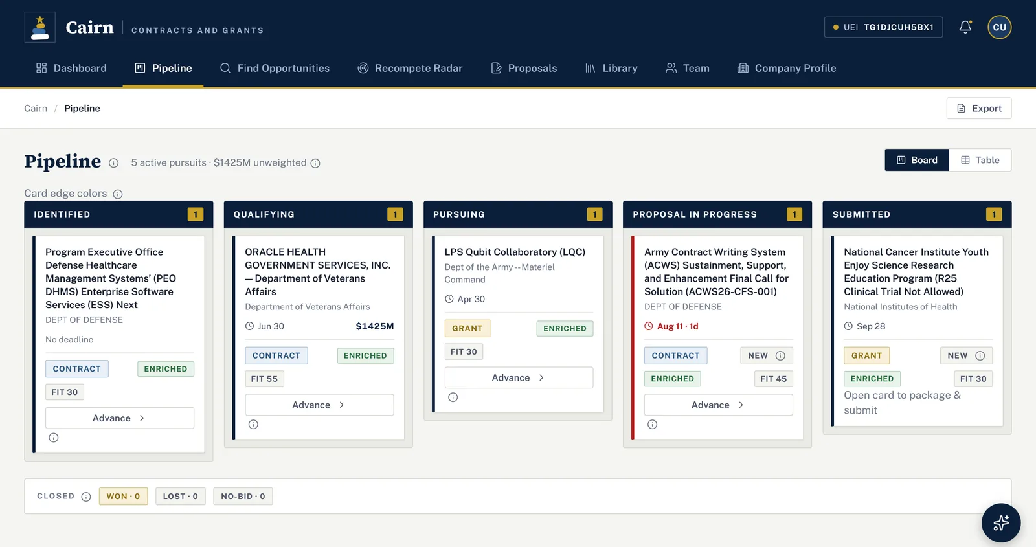Image resolution: width=1036 pixels, height=547 pixels.
Task: Click the Submitted column count badge
Action: coord(994,214)
